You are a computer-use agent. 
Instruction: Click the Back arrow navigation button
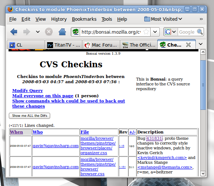click(14, 32)
